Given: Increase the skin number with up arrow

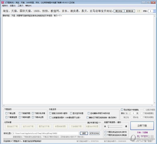Looking at the screenshot, I should pos(154,10).
